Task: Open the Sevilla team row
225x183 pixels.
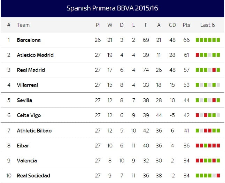Action: tap(24, 100)
